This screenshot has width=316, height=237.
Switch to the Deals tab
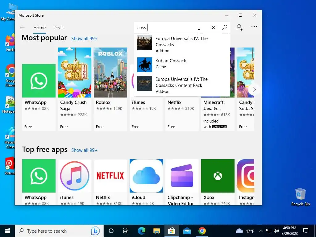(x=59, y=27)
